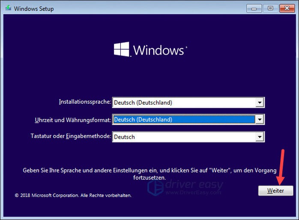Click the 'Geben Sie Ihre Sprache' instruction text

[149, 174]
